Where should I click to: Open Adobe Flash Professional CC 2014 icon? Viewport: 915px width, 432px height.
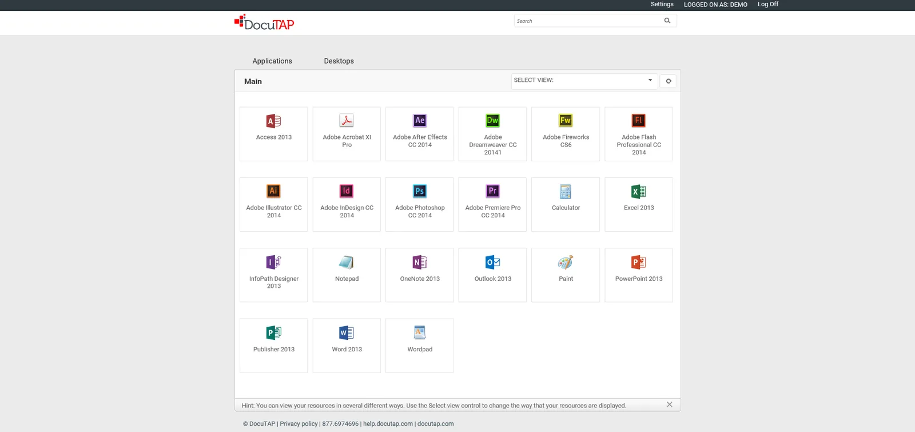tap(639, 121)
